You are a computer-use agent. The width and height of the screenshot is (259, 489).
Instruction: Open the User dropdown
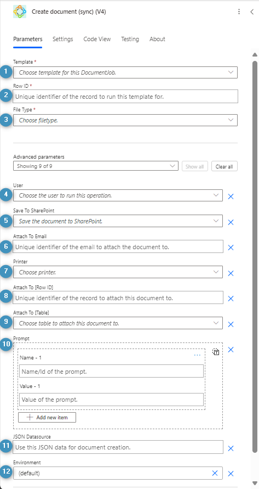point(118,195)
